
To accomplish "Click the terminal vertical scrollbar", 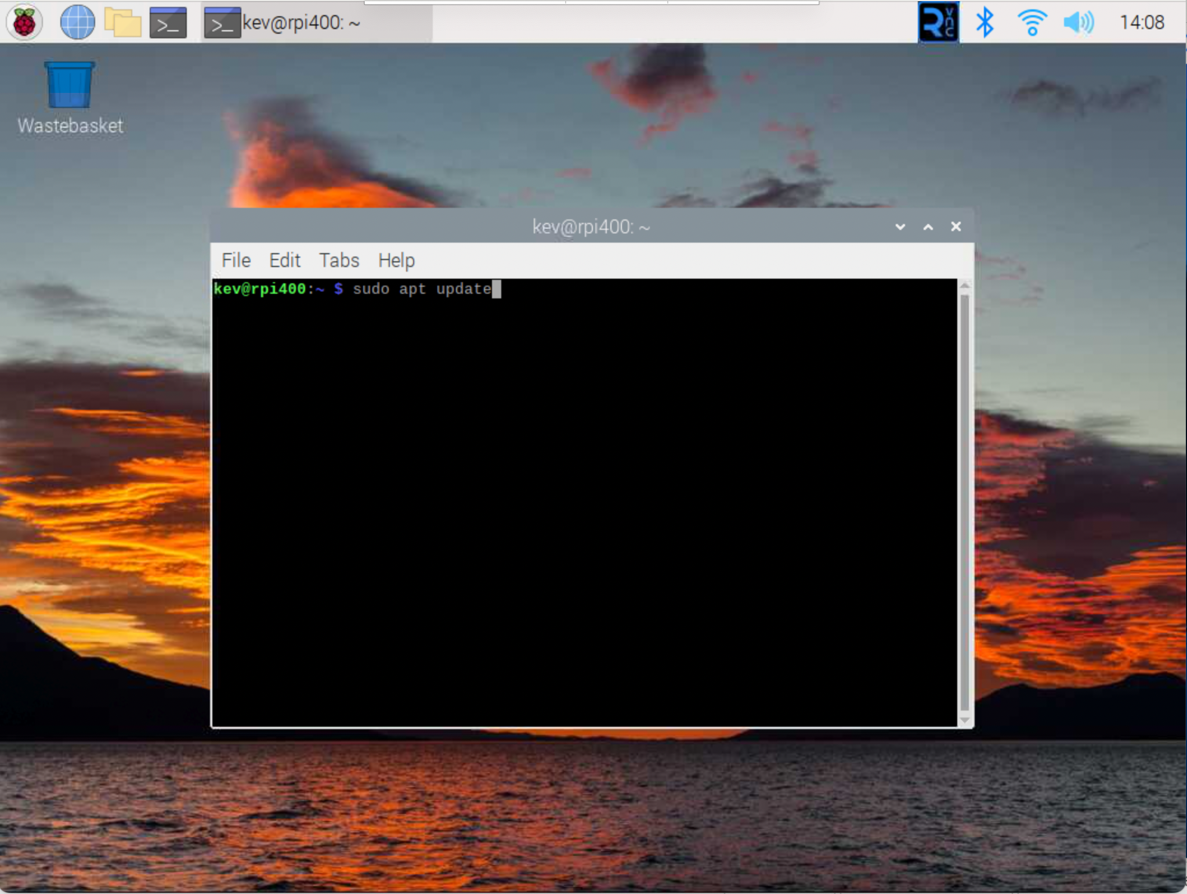I will [x=964, y=503].
